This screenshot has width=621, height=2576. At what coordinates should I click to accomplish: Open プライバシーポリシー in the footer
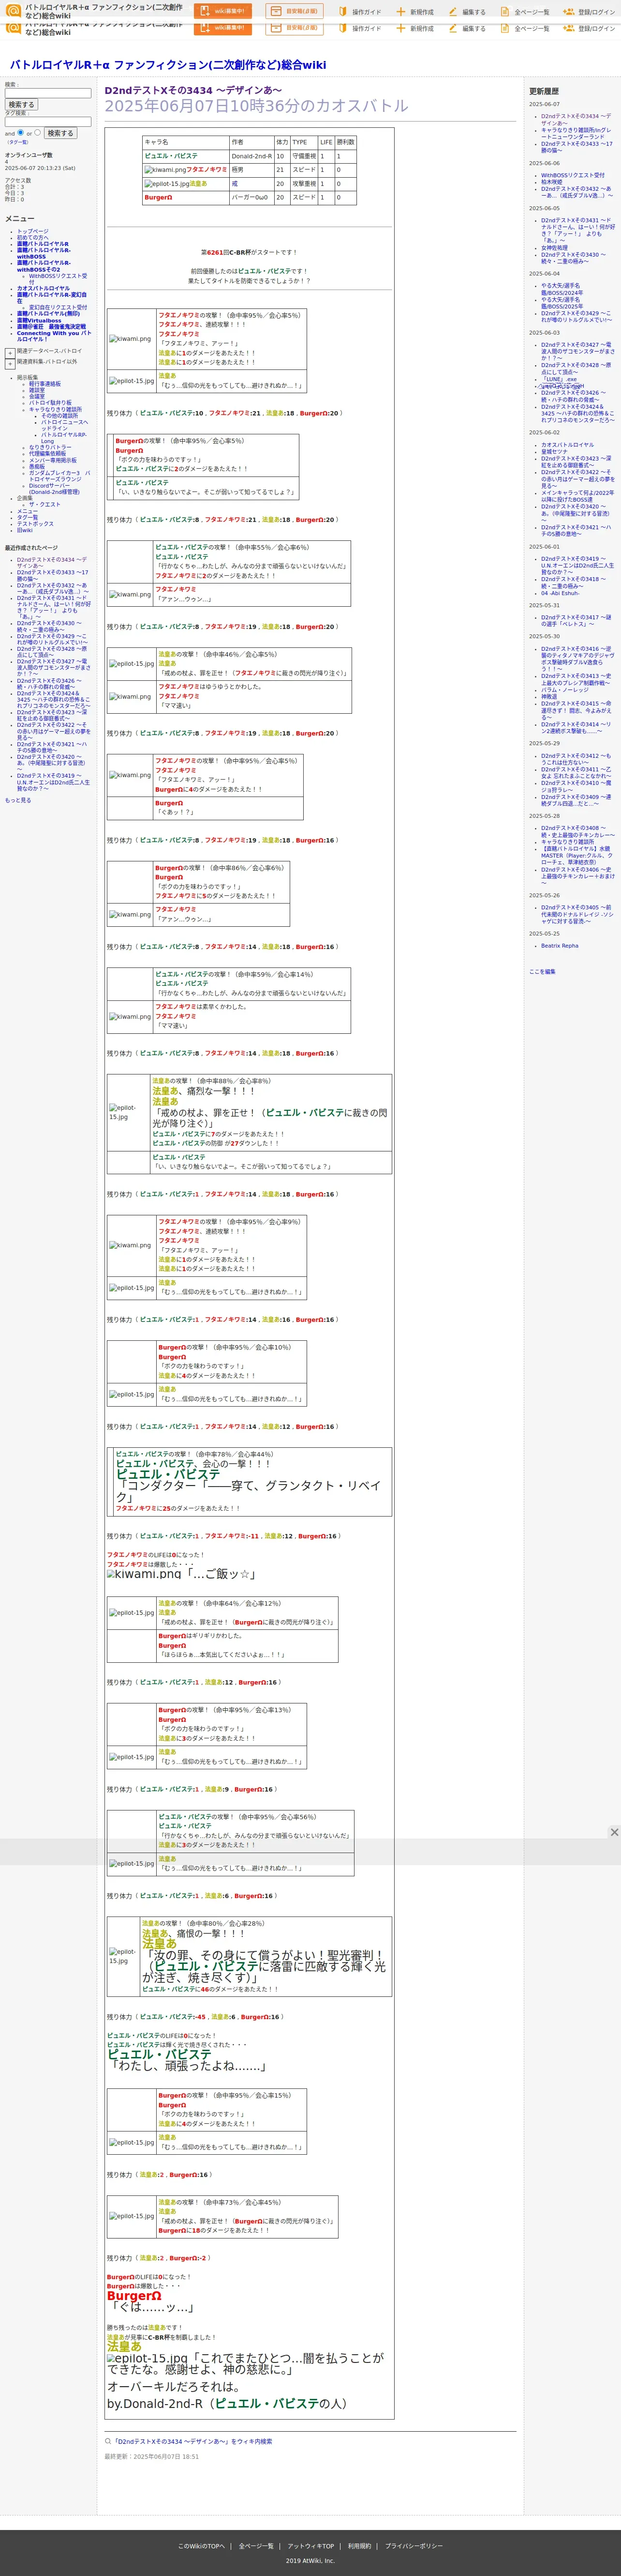(x=414, y=2546)
